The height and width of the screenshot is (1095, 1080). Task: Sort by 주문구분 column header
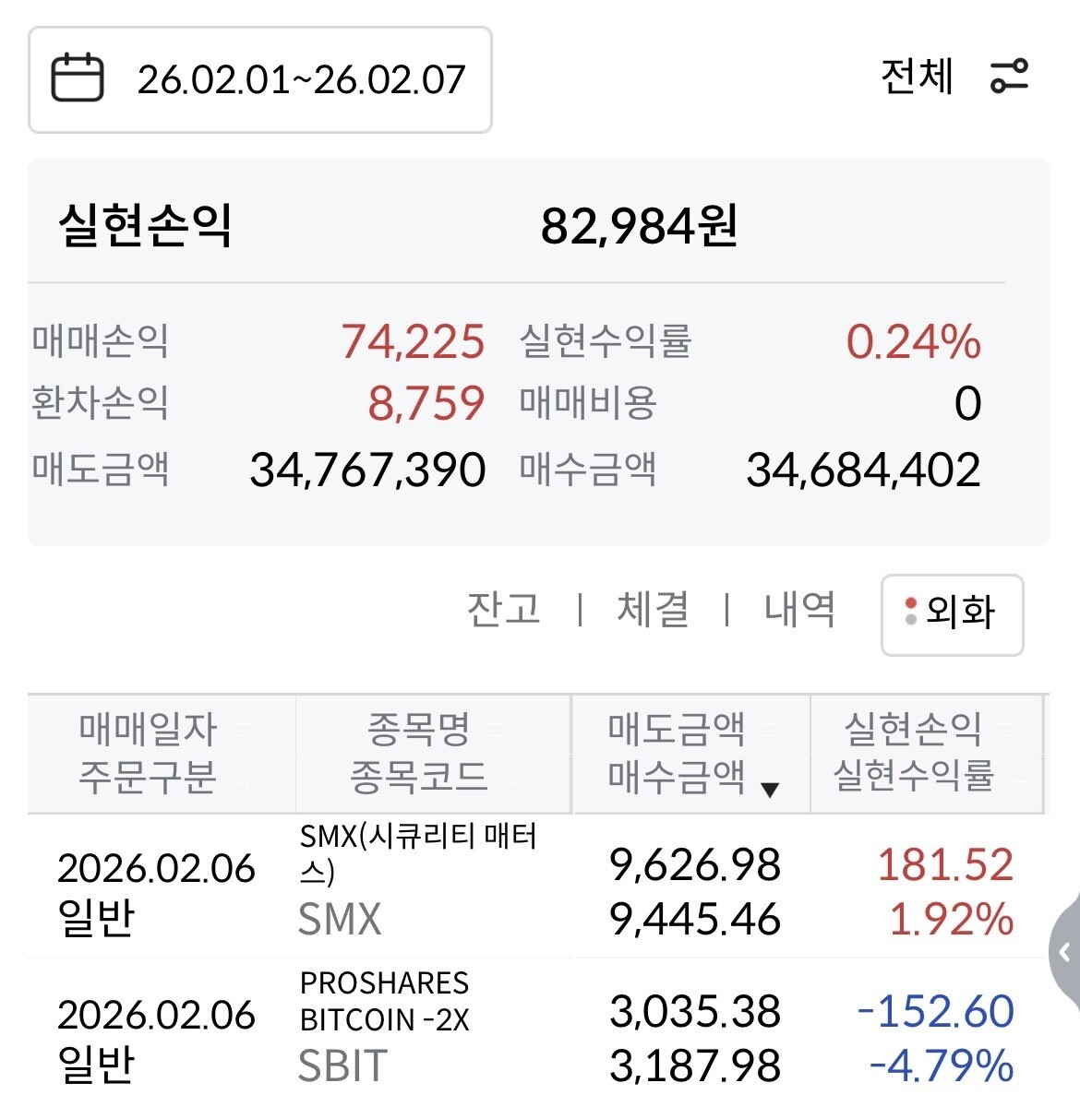click(x=148, y=776)
